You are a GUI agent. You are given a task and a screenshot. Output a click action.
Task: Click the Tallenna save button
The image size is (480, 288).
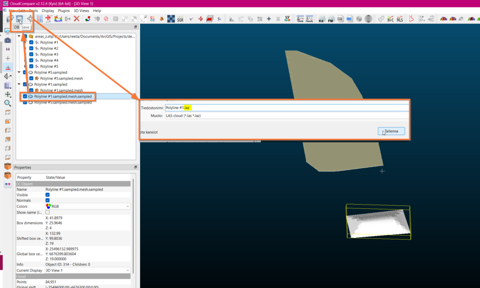click(391, 131)
